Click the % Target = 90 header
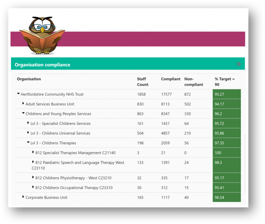Viewport: 265px width, 224px height. tap(224, 82)
